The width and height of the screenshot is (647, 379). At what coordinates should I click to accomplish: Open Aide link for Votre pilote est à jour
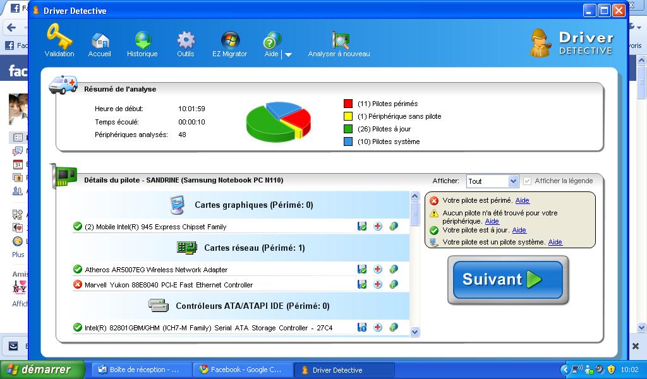pos(519,230)
